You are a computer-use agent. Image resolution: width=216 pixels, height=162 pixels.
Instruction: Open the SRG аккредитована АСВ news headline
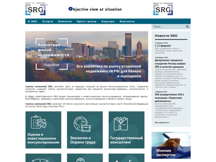coord(169,98)
